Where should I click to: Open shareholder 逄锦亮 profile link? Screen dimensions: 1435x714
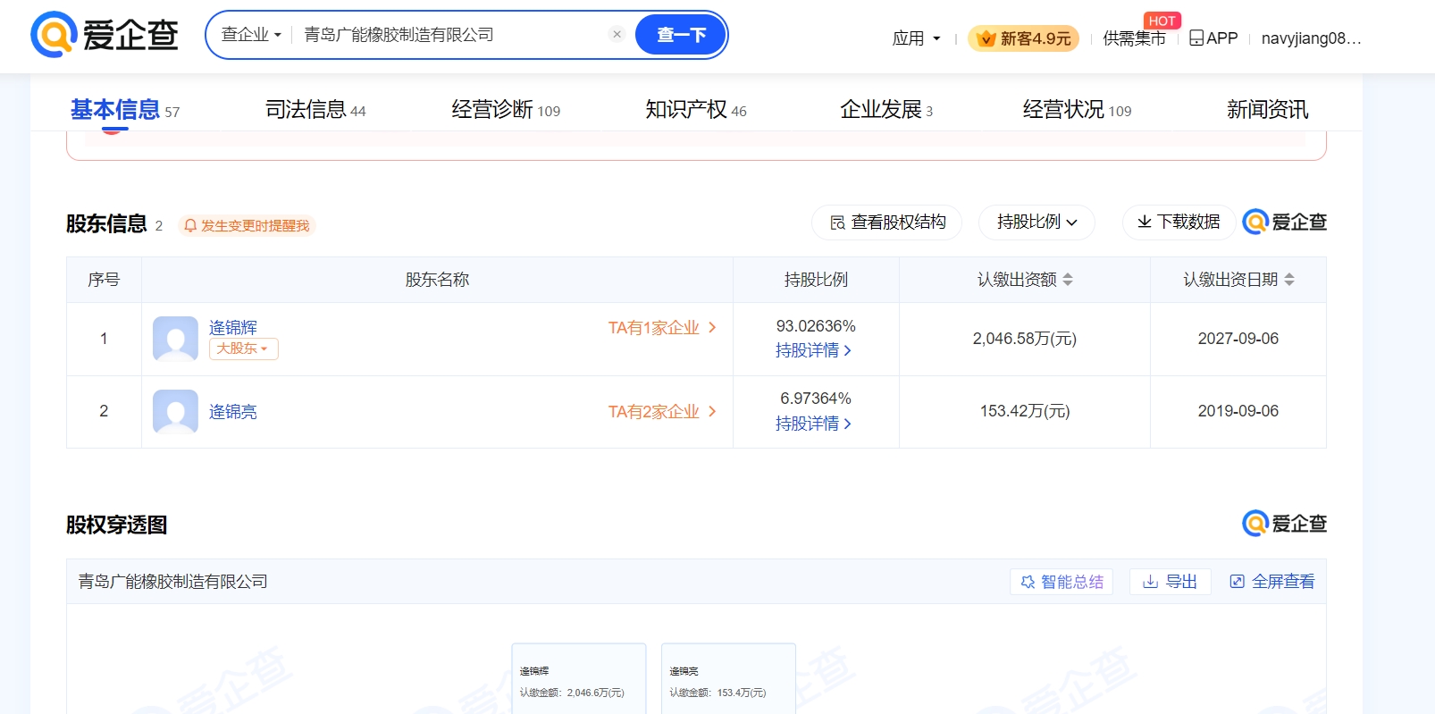pos(232,412)
